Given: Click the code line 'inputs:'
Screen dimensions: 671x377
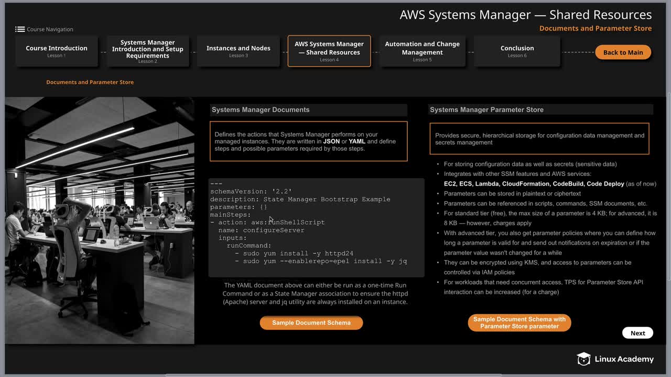Looking at the screenshot, I should click(x=232, y=238).
